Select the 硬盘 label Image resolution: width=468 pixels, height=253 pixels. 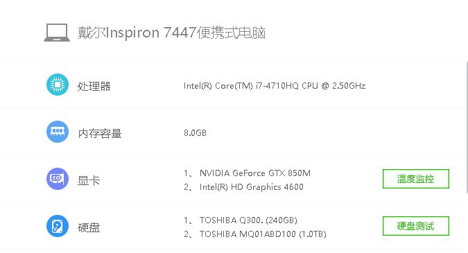click(x=89, y=227)
